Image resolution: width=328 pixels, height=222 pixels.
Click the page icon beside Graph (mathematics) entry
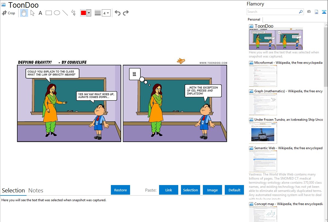click(x=251, y=91)
